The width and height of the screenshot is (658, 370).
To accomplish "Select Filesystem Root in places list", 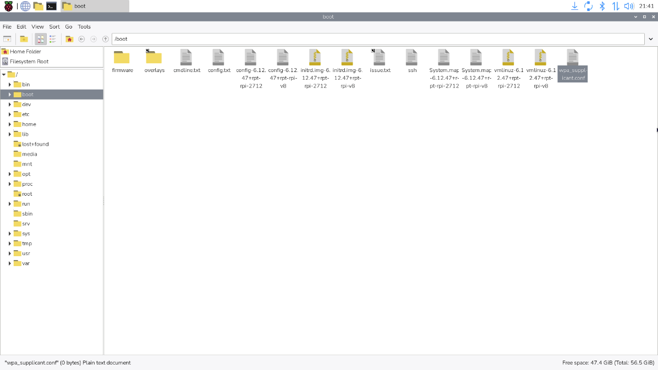I will (x=29, y=62).
